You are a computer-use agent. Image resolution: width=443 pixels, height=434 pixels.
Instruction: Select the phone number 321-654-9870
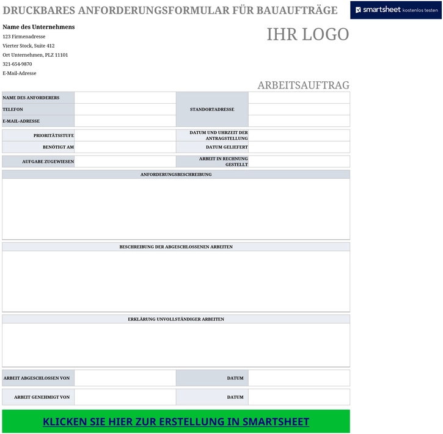click(17, 64)
